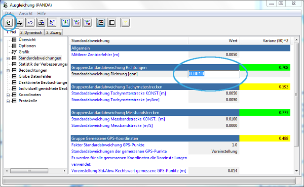The image size is (304, 187).
Task: Select Protokolle in the tree
Action: [28, 101]
